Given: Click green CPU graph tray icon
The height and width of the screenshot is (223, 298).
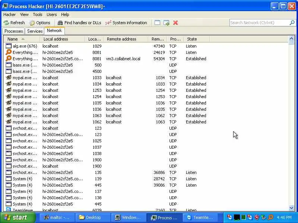Looking at the screenshot, I should point(243,217).
